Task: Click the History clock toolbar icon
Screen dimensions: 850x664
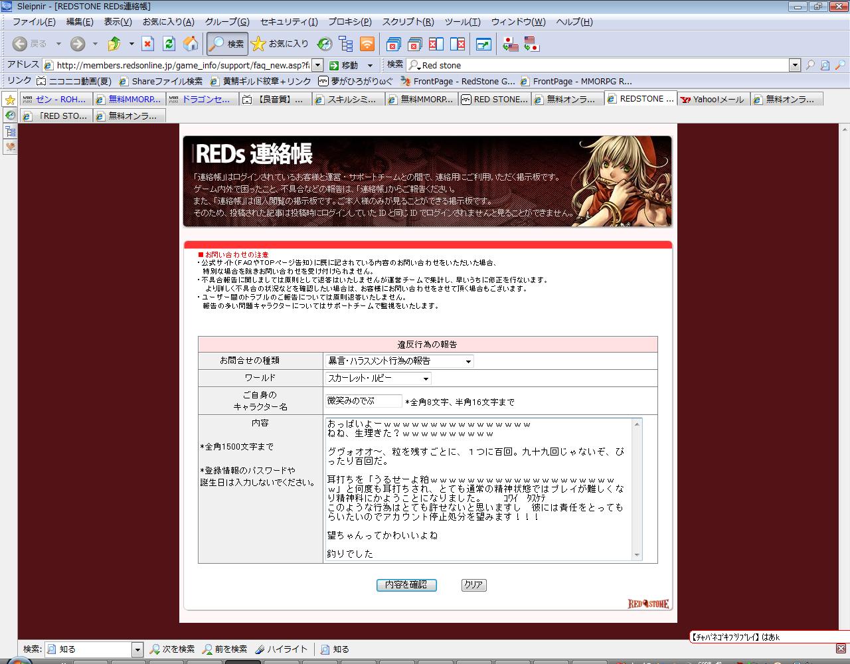Action: (324, 44)
